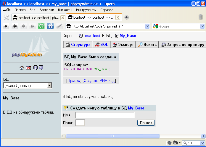
Task: Open the Инструменты menu
Action: (86, 10)
